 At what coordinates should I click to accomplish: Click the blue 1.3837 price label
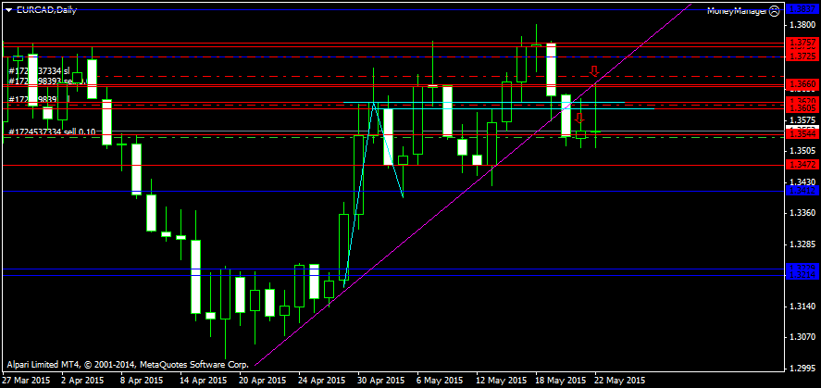point(802,9)
